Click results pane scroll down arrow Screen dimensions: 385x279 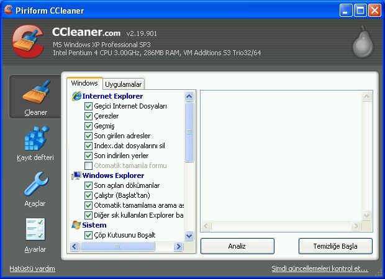366,216
